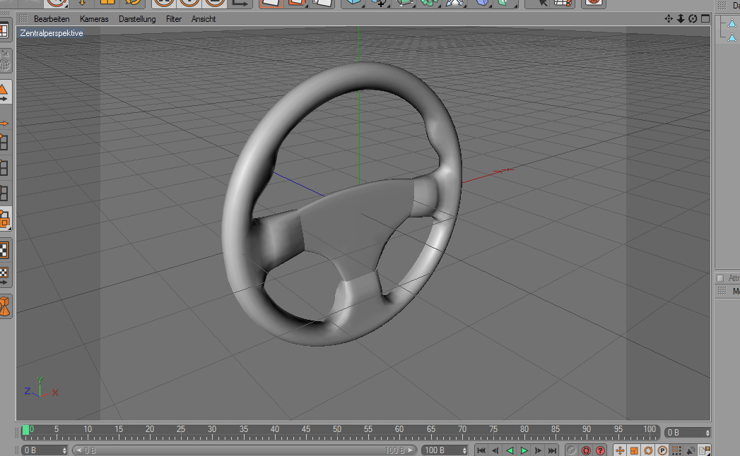This screenshot has width=740, height=456.
Task: Toggle point level animation dots icon
Action: [676, 450]
